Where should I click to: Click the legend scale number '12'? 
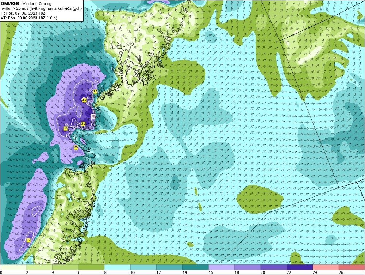tap(158, 272)
